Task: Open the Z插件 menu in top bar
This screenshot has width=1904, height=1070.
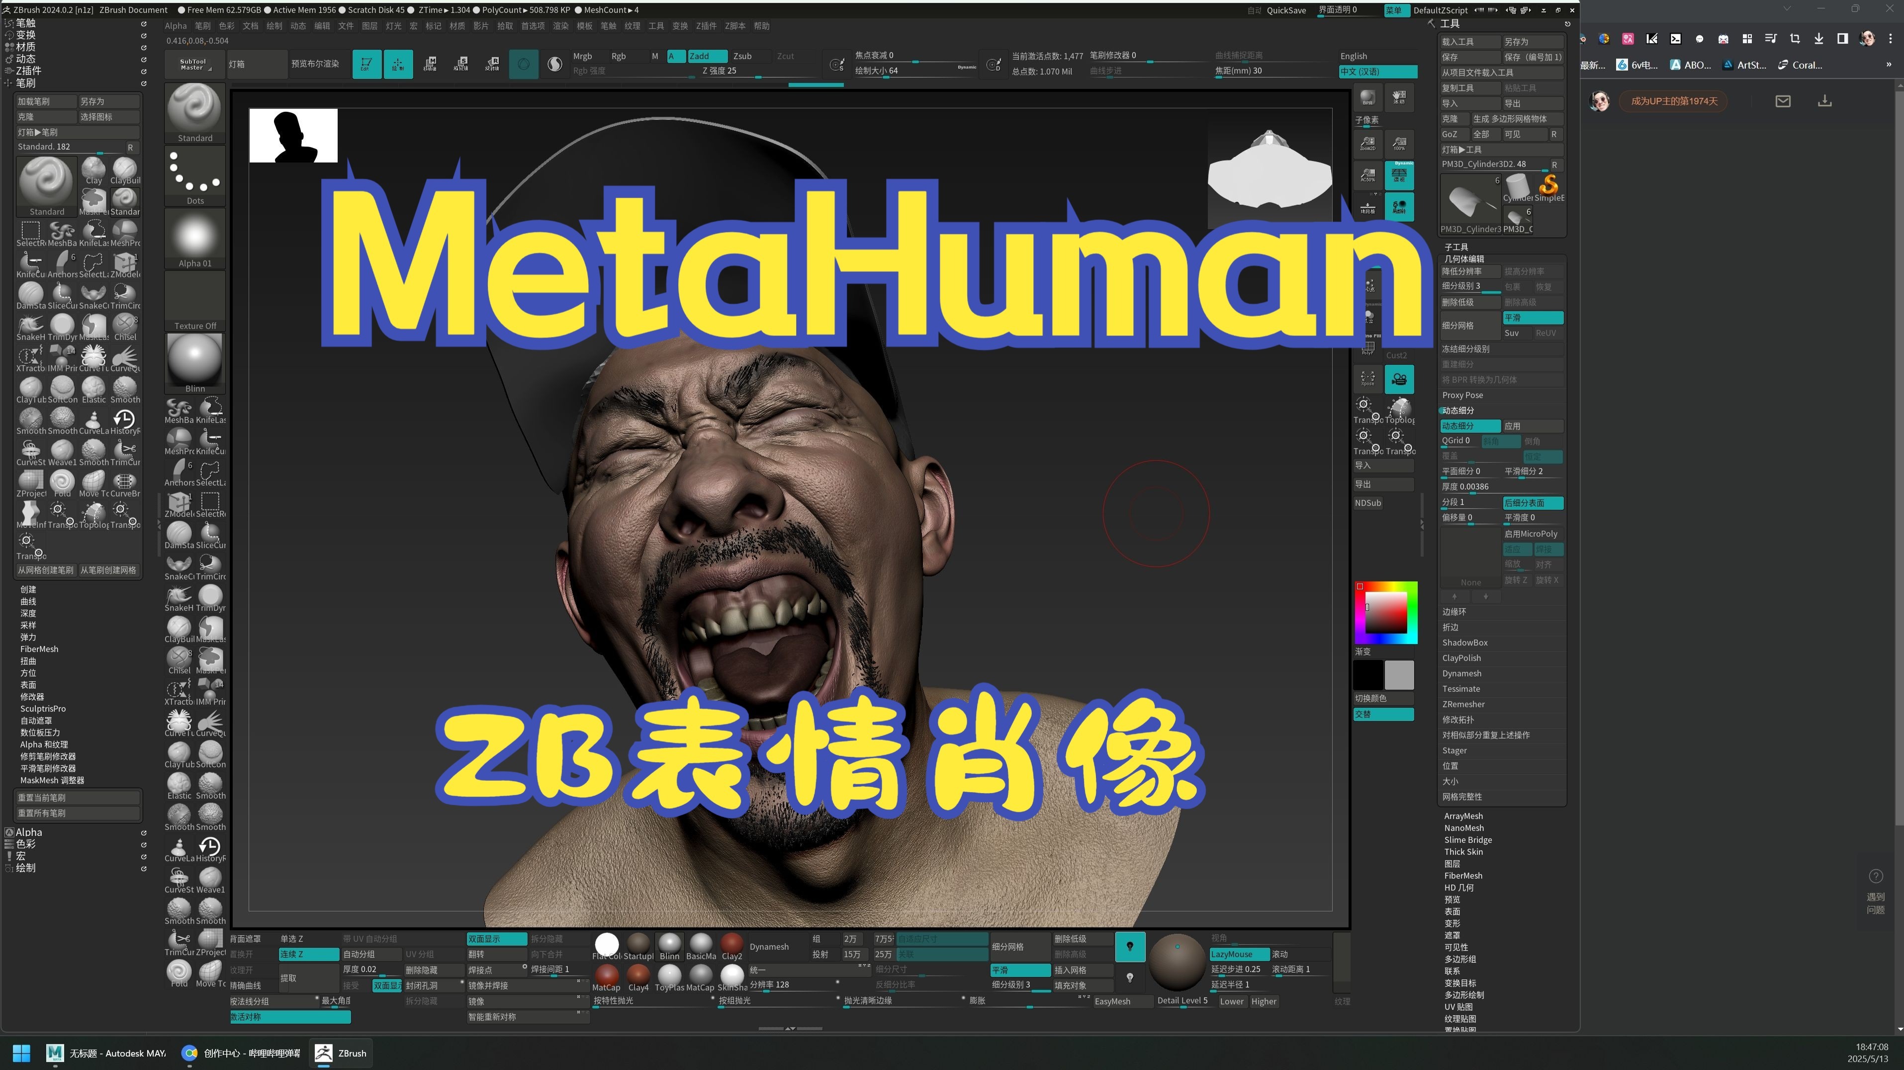Action: [706, 26]
